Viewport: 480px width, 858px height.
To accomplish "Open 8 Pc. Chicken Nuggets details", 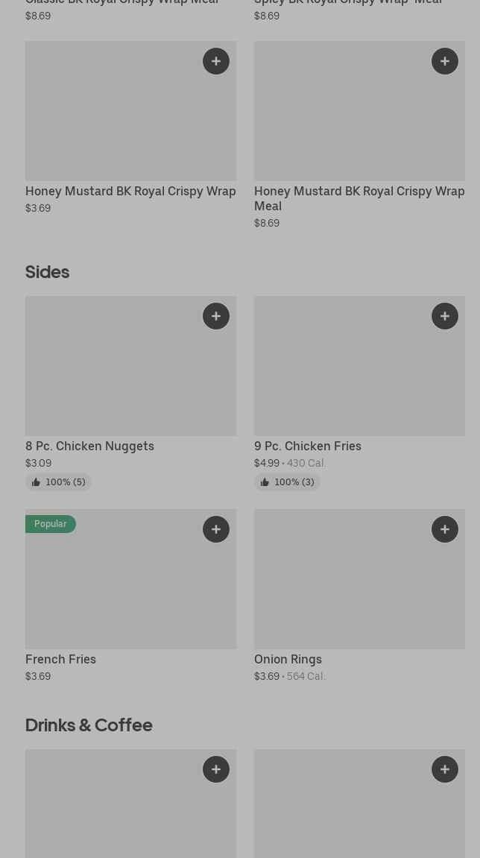I will tap(89, 447).
